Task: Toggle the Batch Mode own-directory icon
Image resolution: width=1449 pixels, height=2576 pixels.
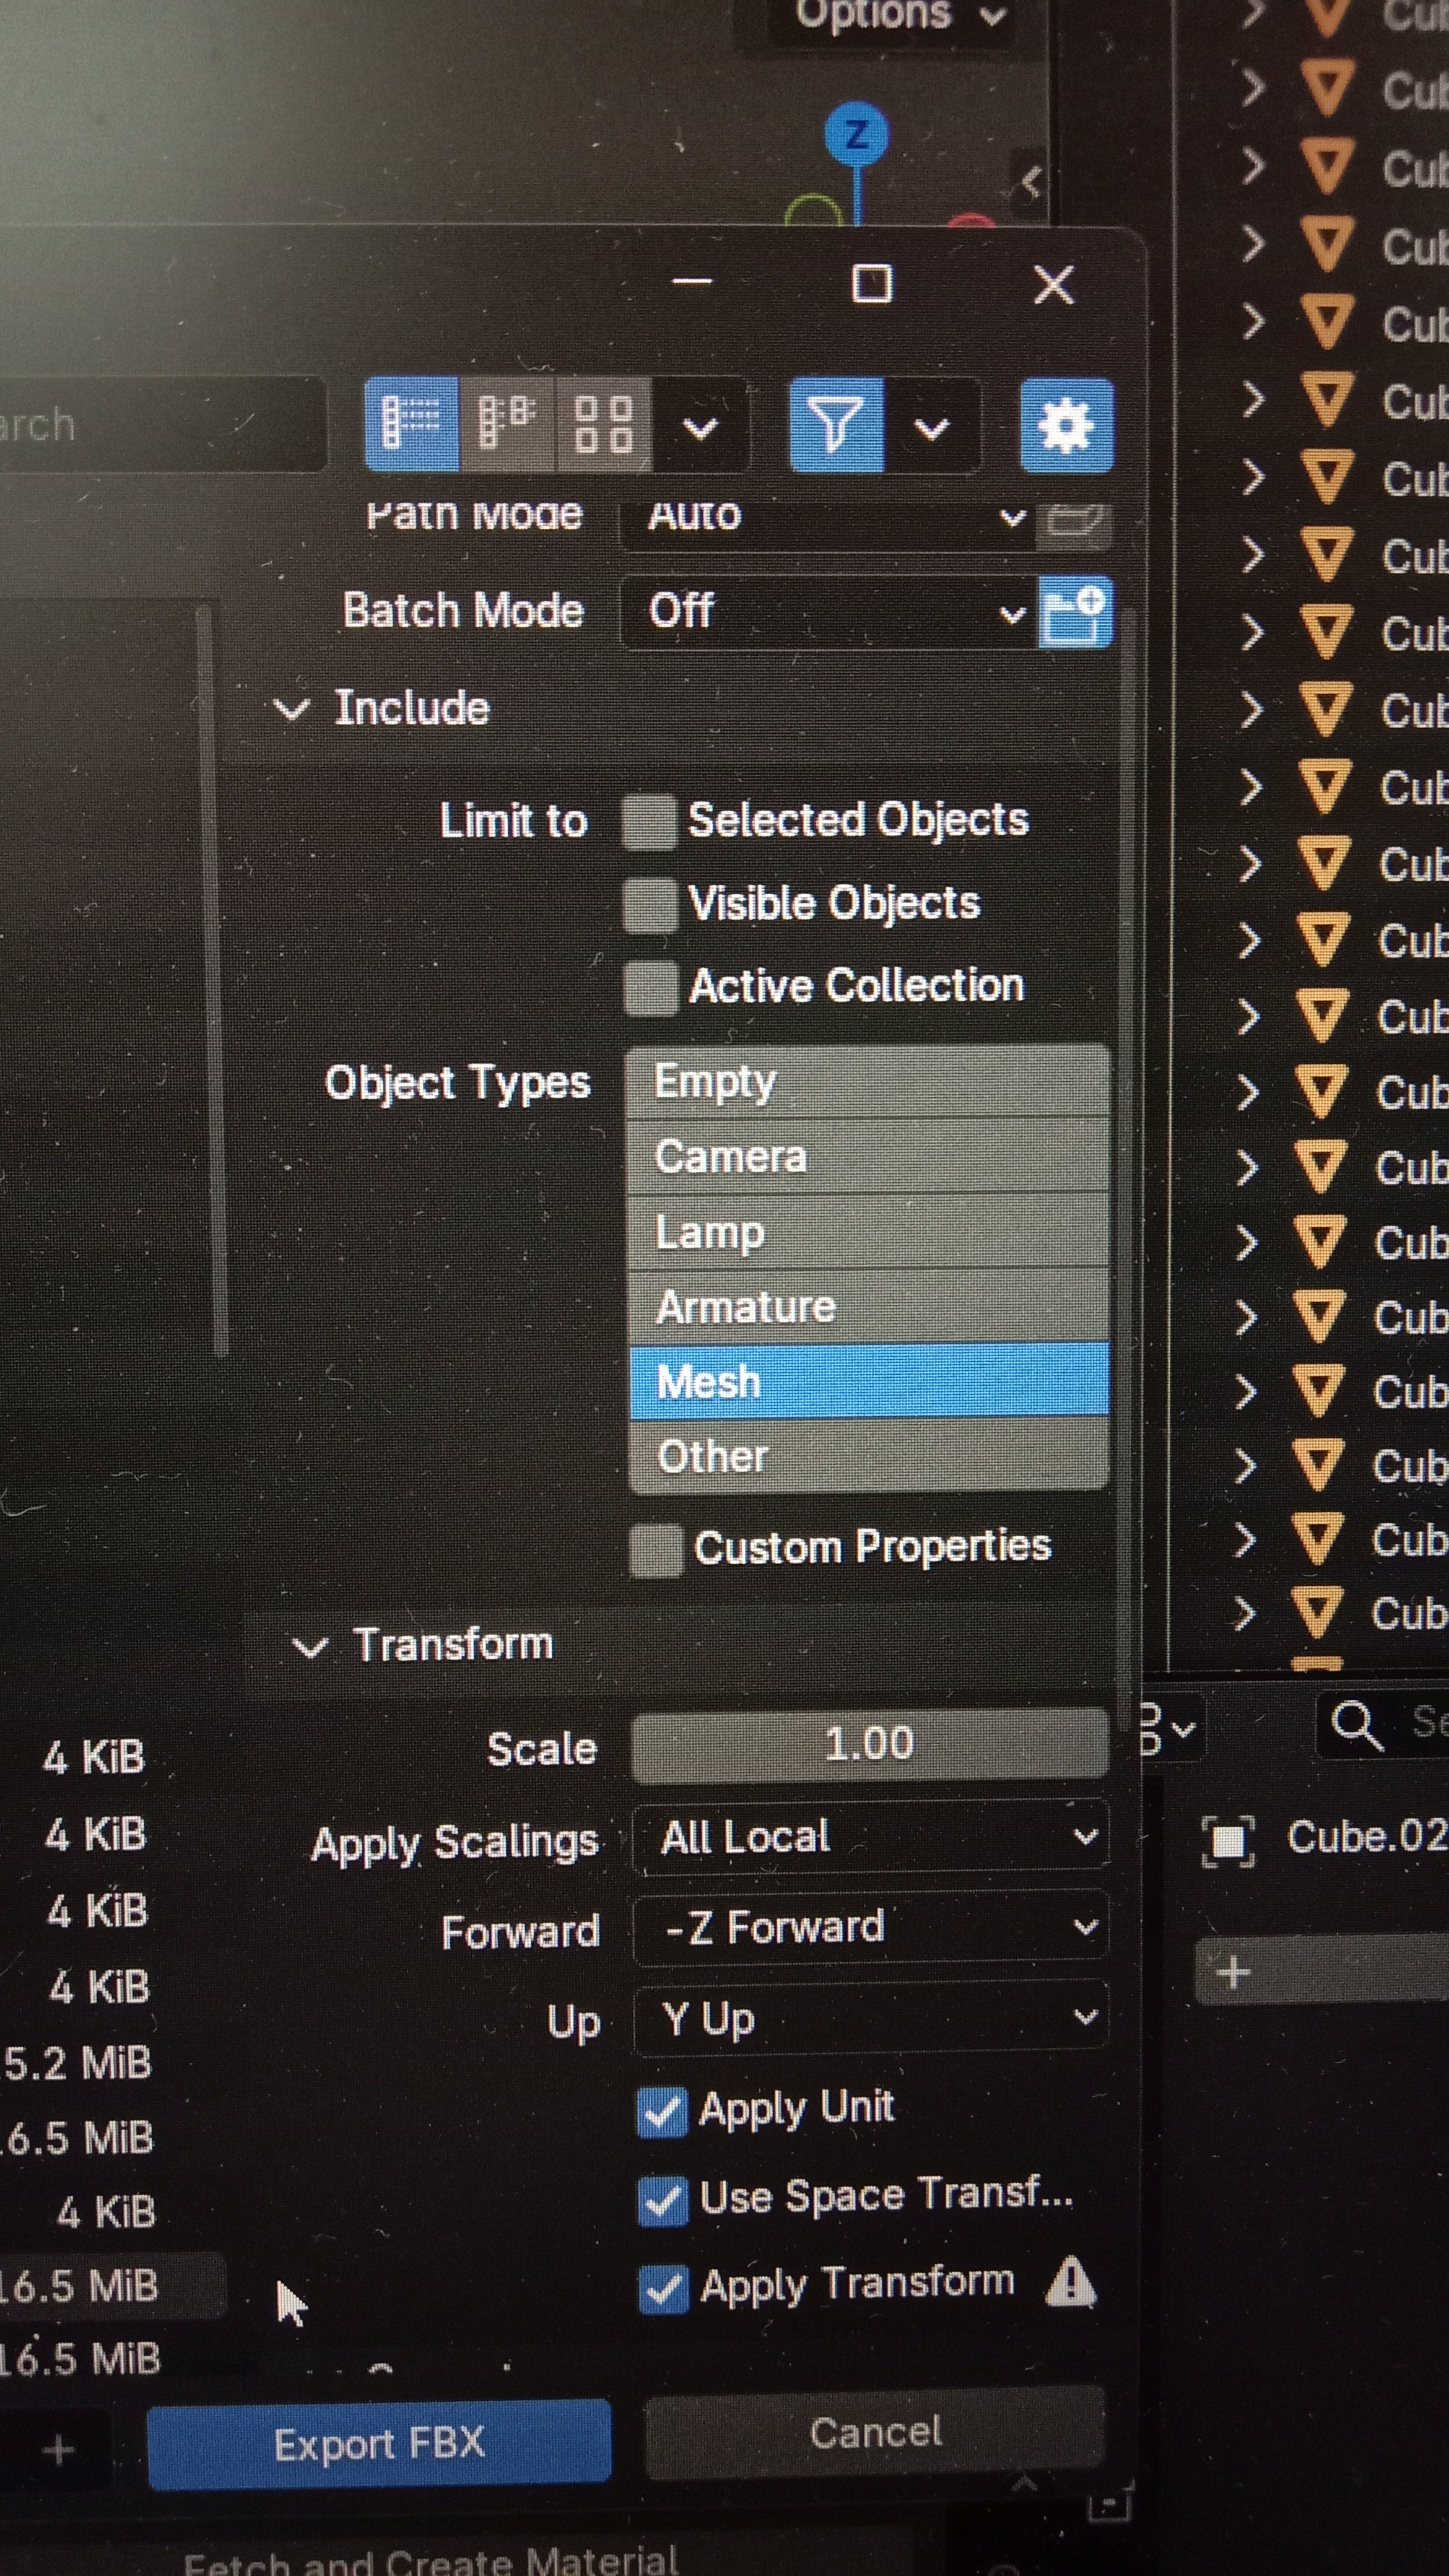Action: [x=1074, y=612]
